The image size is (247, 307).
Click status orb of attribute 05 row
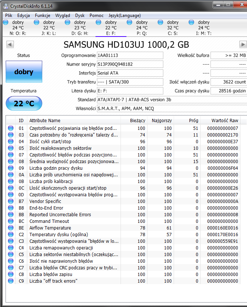click(x=11, y=148)
